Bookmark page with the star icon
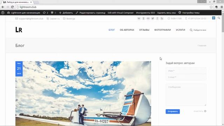Viewport: 224px width, 126px height. pyautogui.click(x=211, y=7)
